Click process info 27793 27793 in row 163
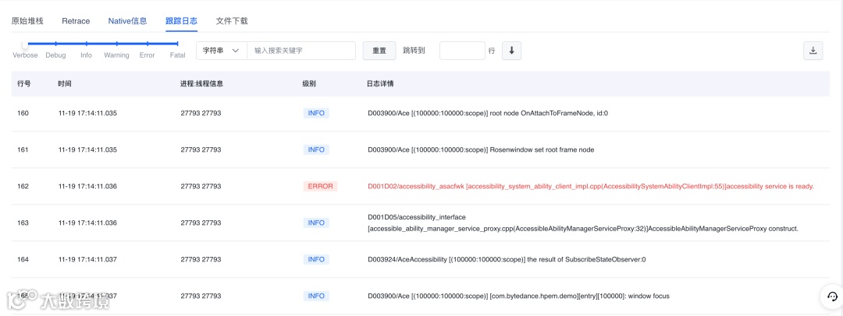Viewport: 843px width, 316px height. tap(201, 223)
